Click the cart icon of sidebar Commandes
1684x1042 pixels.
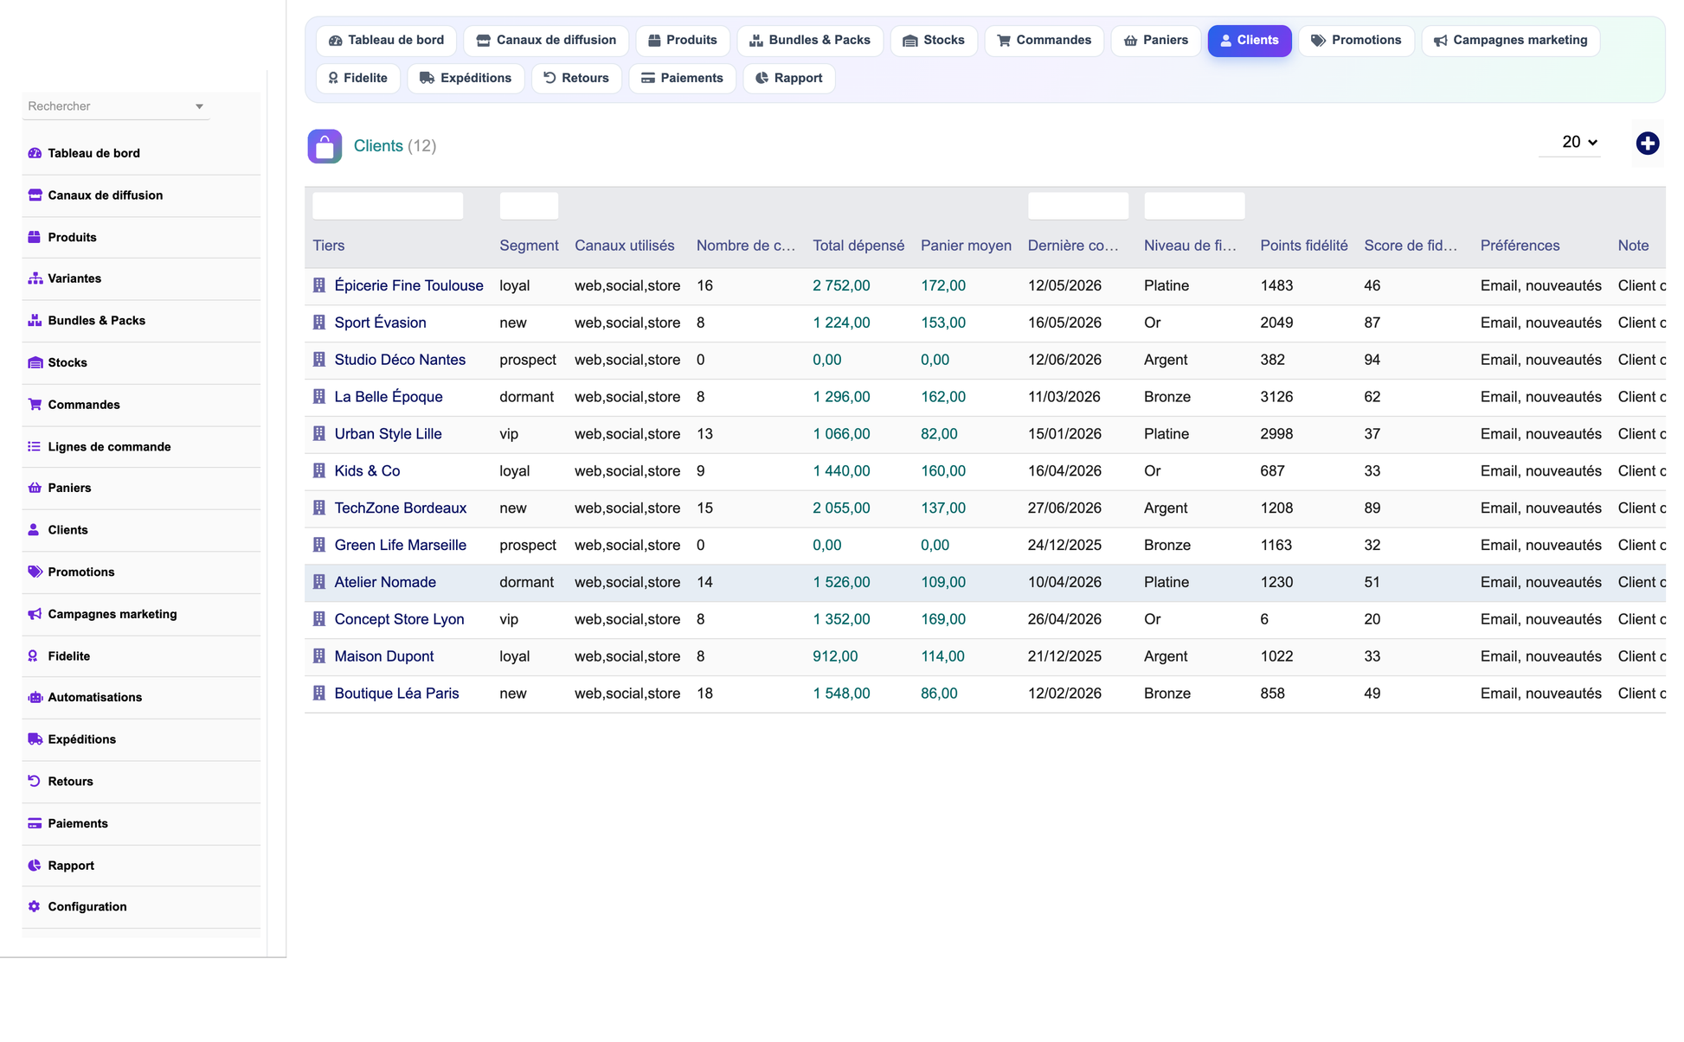coord(35,405)
